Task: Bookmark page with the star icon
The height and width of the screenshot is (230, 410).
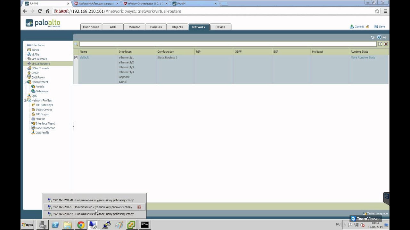Action: click(377, 11)
